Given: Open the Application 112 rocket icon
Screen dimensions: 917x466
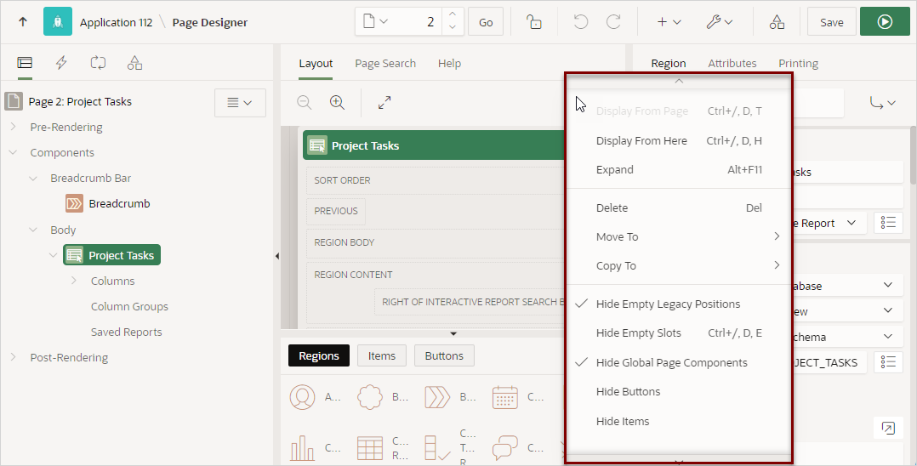Looking at the screenshot, I should coord(58,21).
